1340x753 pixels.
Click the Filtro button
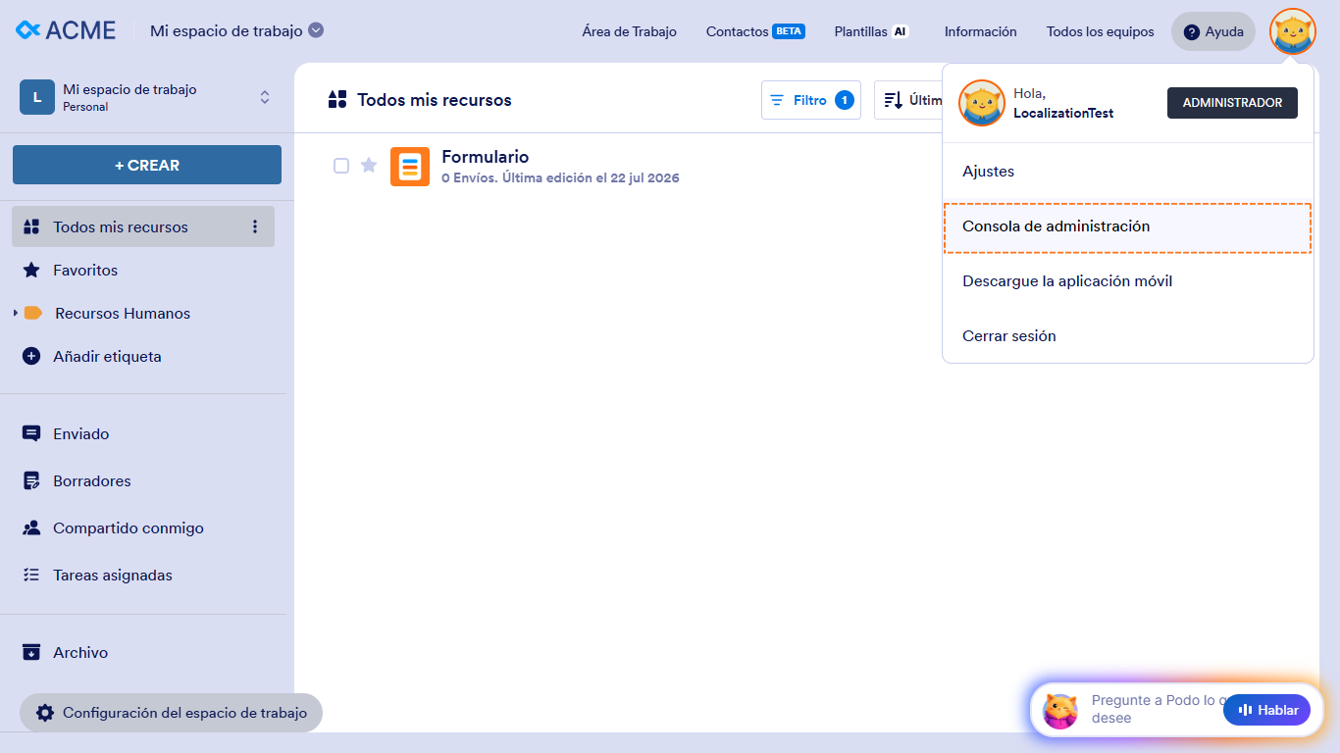(811, 100)
